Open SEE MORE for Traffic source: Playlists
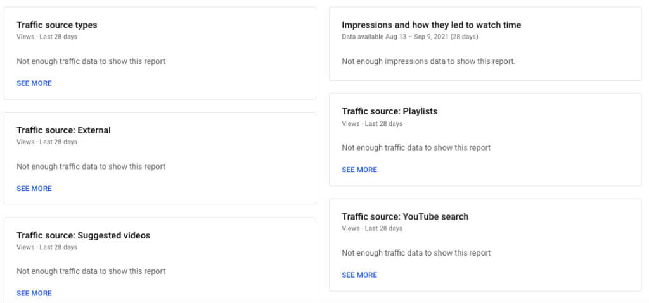Image resolution: width=649 pixels, height=303 pixels. pyautogui.click(x=359, y=170)
